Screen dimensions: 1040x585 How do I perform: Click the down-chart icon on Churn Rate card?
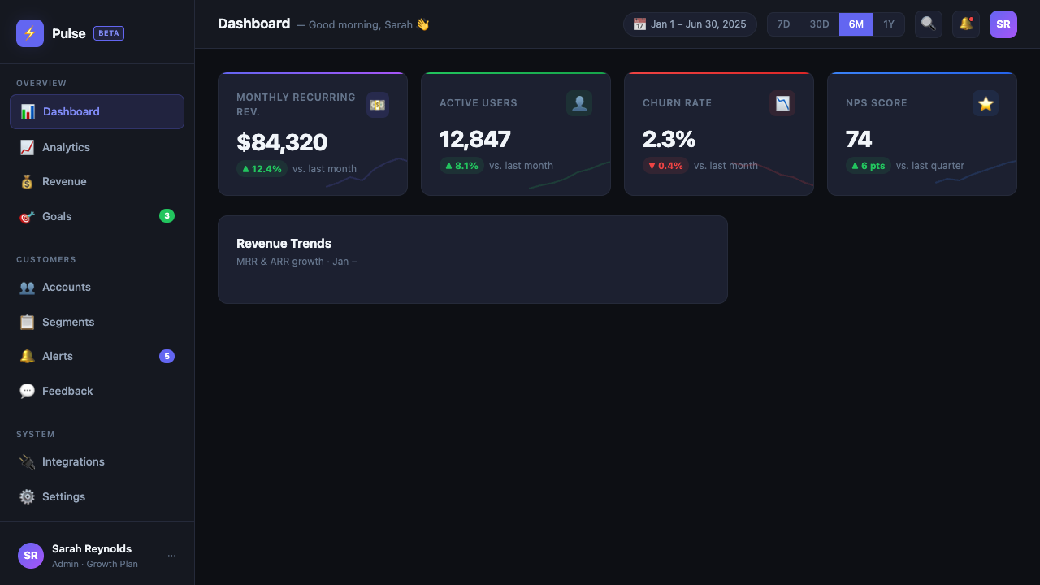click(782, 103)
